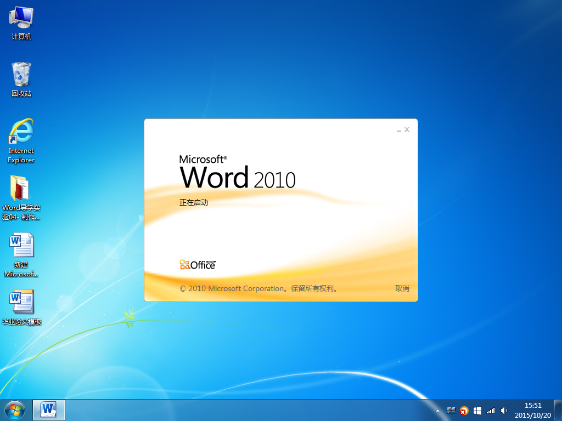This screenshot has width=562, height=421.
Task: Open the signal strength bars tray icon
Action: coord(491,411)
